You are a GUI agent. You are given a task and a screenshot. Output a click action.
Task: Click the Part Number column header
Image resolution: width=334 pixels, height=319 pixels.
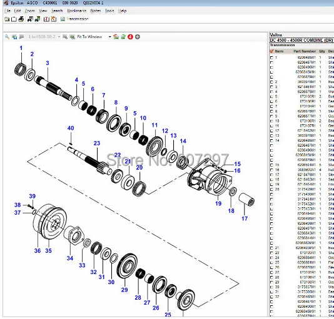(x=305, y=51)
